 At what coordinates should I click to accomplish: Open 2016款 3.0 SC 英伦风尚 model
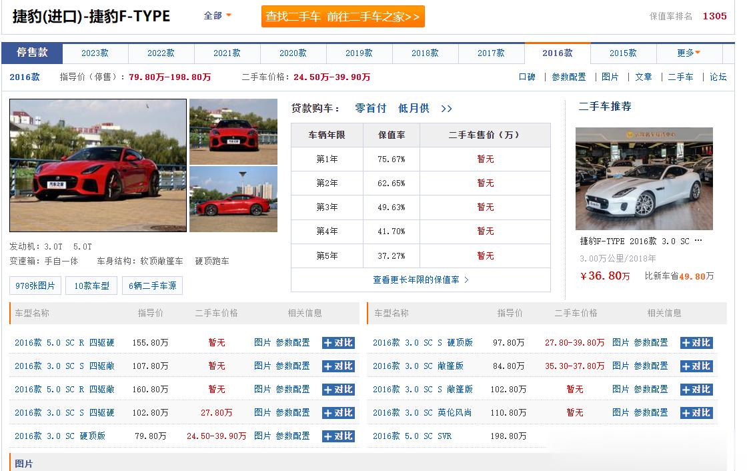tap(422, 413)
